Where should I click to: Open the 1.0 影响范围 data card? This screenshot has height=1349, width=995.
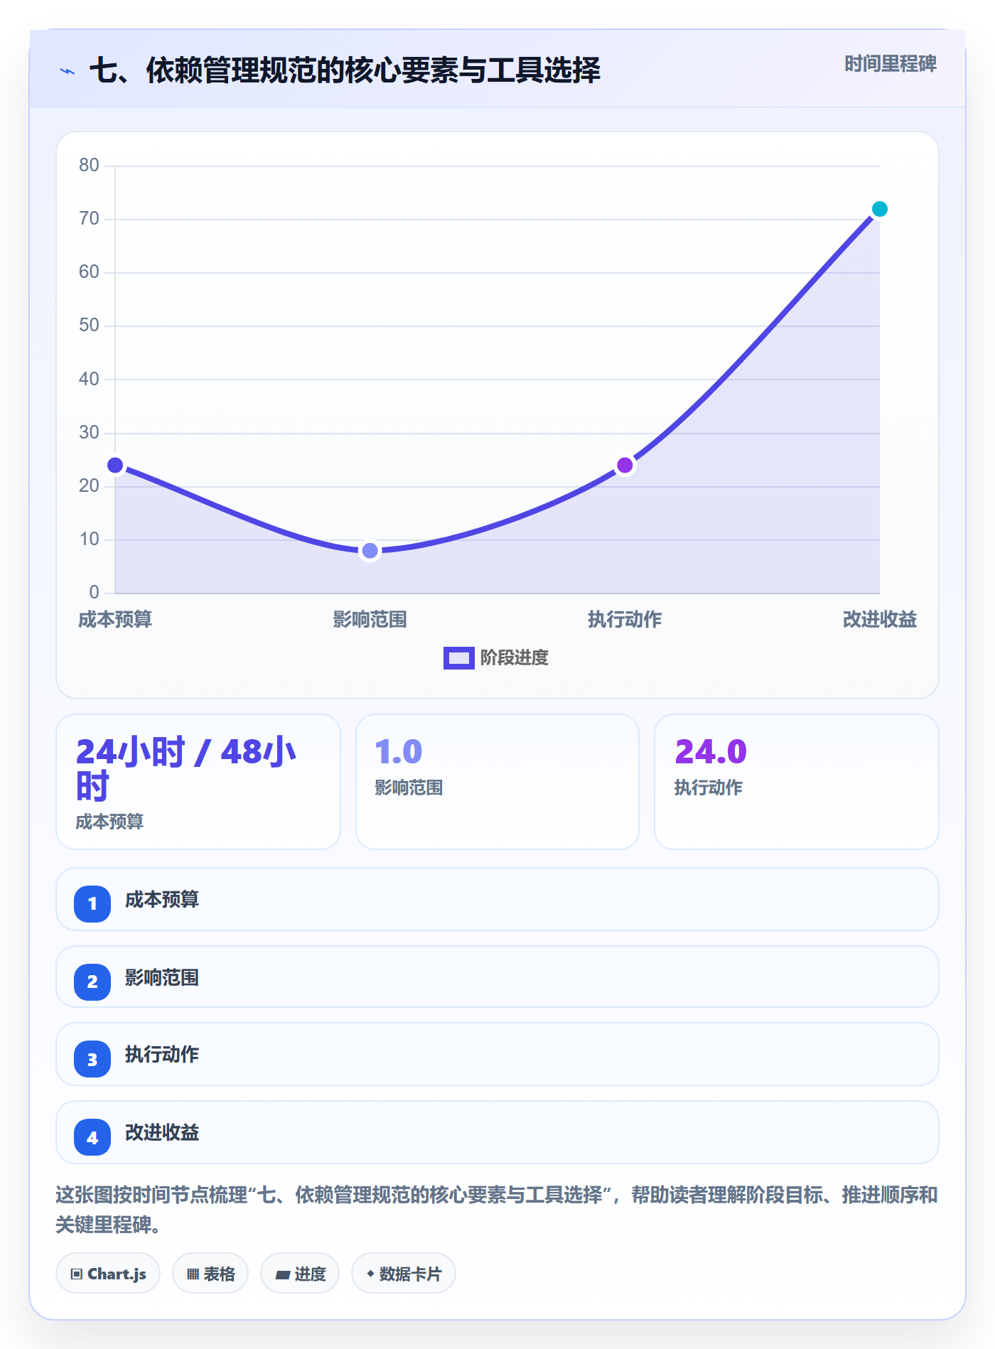click(x=497, y=782)
